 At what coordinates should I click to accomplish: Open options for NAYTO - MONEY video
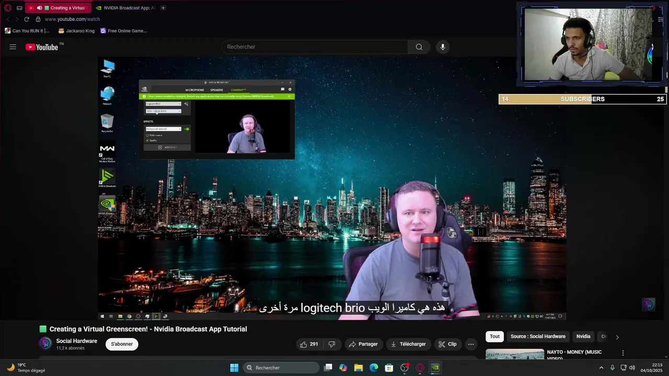[x=622, y=353]
